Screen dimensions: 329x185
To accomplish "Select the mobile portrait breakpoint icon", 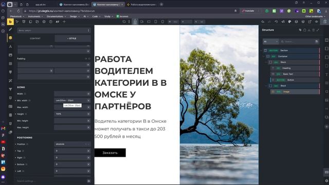I will pyautogui.click(x=162, y=22).
